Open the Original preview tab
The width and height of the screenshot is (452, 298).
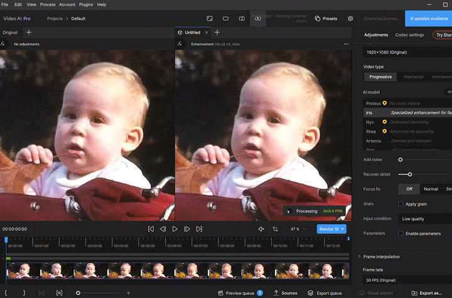[x=10, y=33]
